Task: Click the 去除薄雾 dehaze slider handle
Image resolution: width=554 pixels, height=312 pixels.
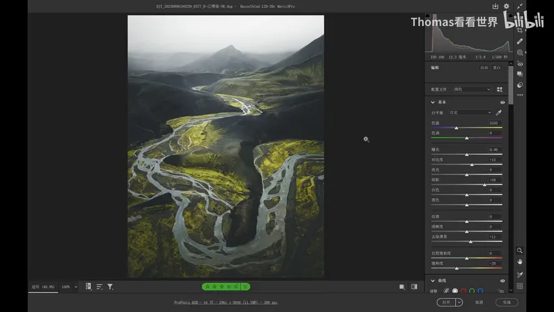Action: coord(471,242)
